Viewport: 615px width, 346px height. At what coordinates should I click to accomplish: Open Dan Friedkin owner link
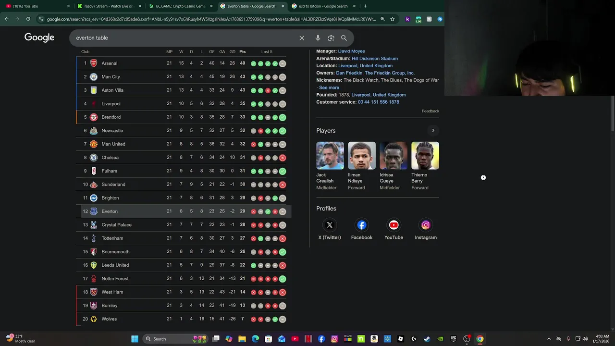coord(350,73)
